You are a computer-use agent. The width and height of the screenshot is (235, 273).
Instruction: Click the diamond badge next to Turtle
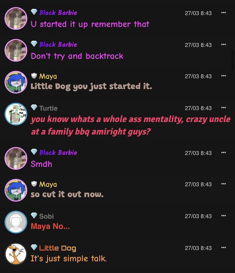[34, 107]
